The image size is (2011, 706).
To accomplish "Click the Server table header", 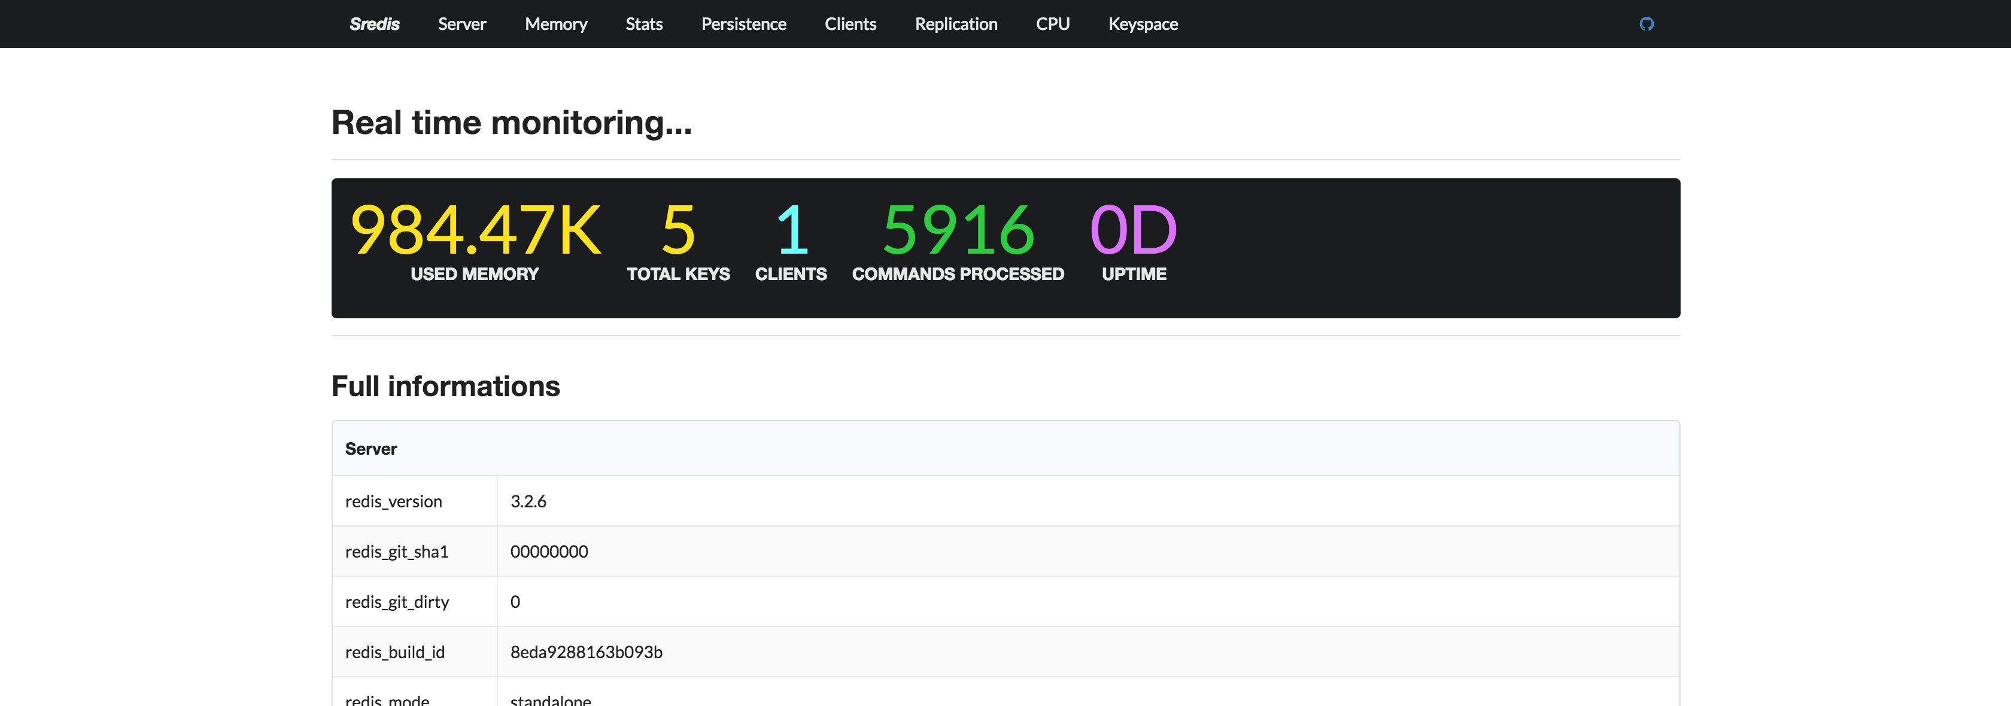I will [371, 449].
